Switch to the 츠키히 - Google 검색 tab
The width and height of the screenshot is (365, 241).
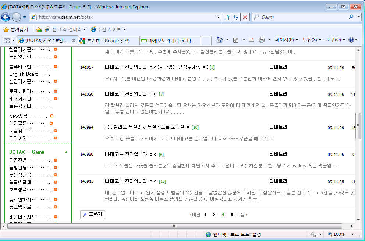click(x=108, y=40)
